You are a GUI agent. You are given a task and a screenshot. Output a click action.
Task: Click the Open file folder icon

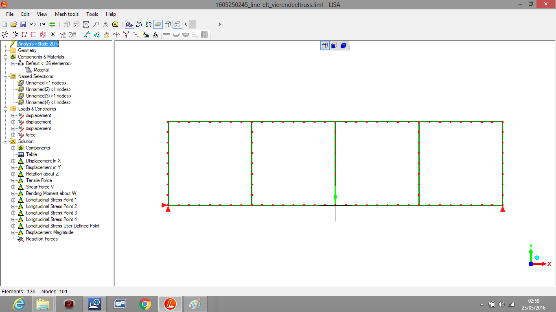(13, 24)
